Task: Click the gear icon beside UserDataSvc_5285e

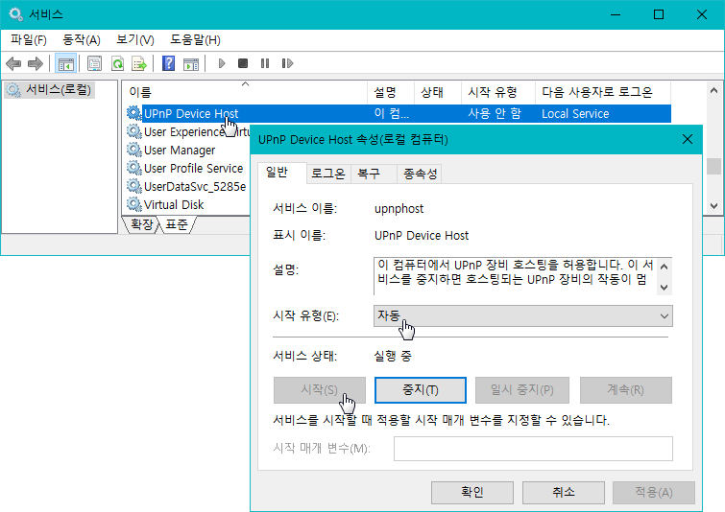Action: [134, 186]
